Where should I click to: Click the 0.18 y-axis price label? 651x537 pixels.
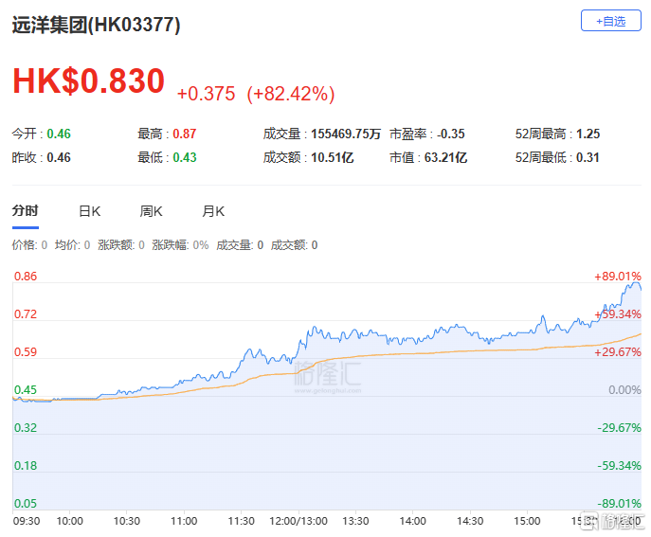click(x=26, y=465)
